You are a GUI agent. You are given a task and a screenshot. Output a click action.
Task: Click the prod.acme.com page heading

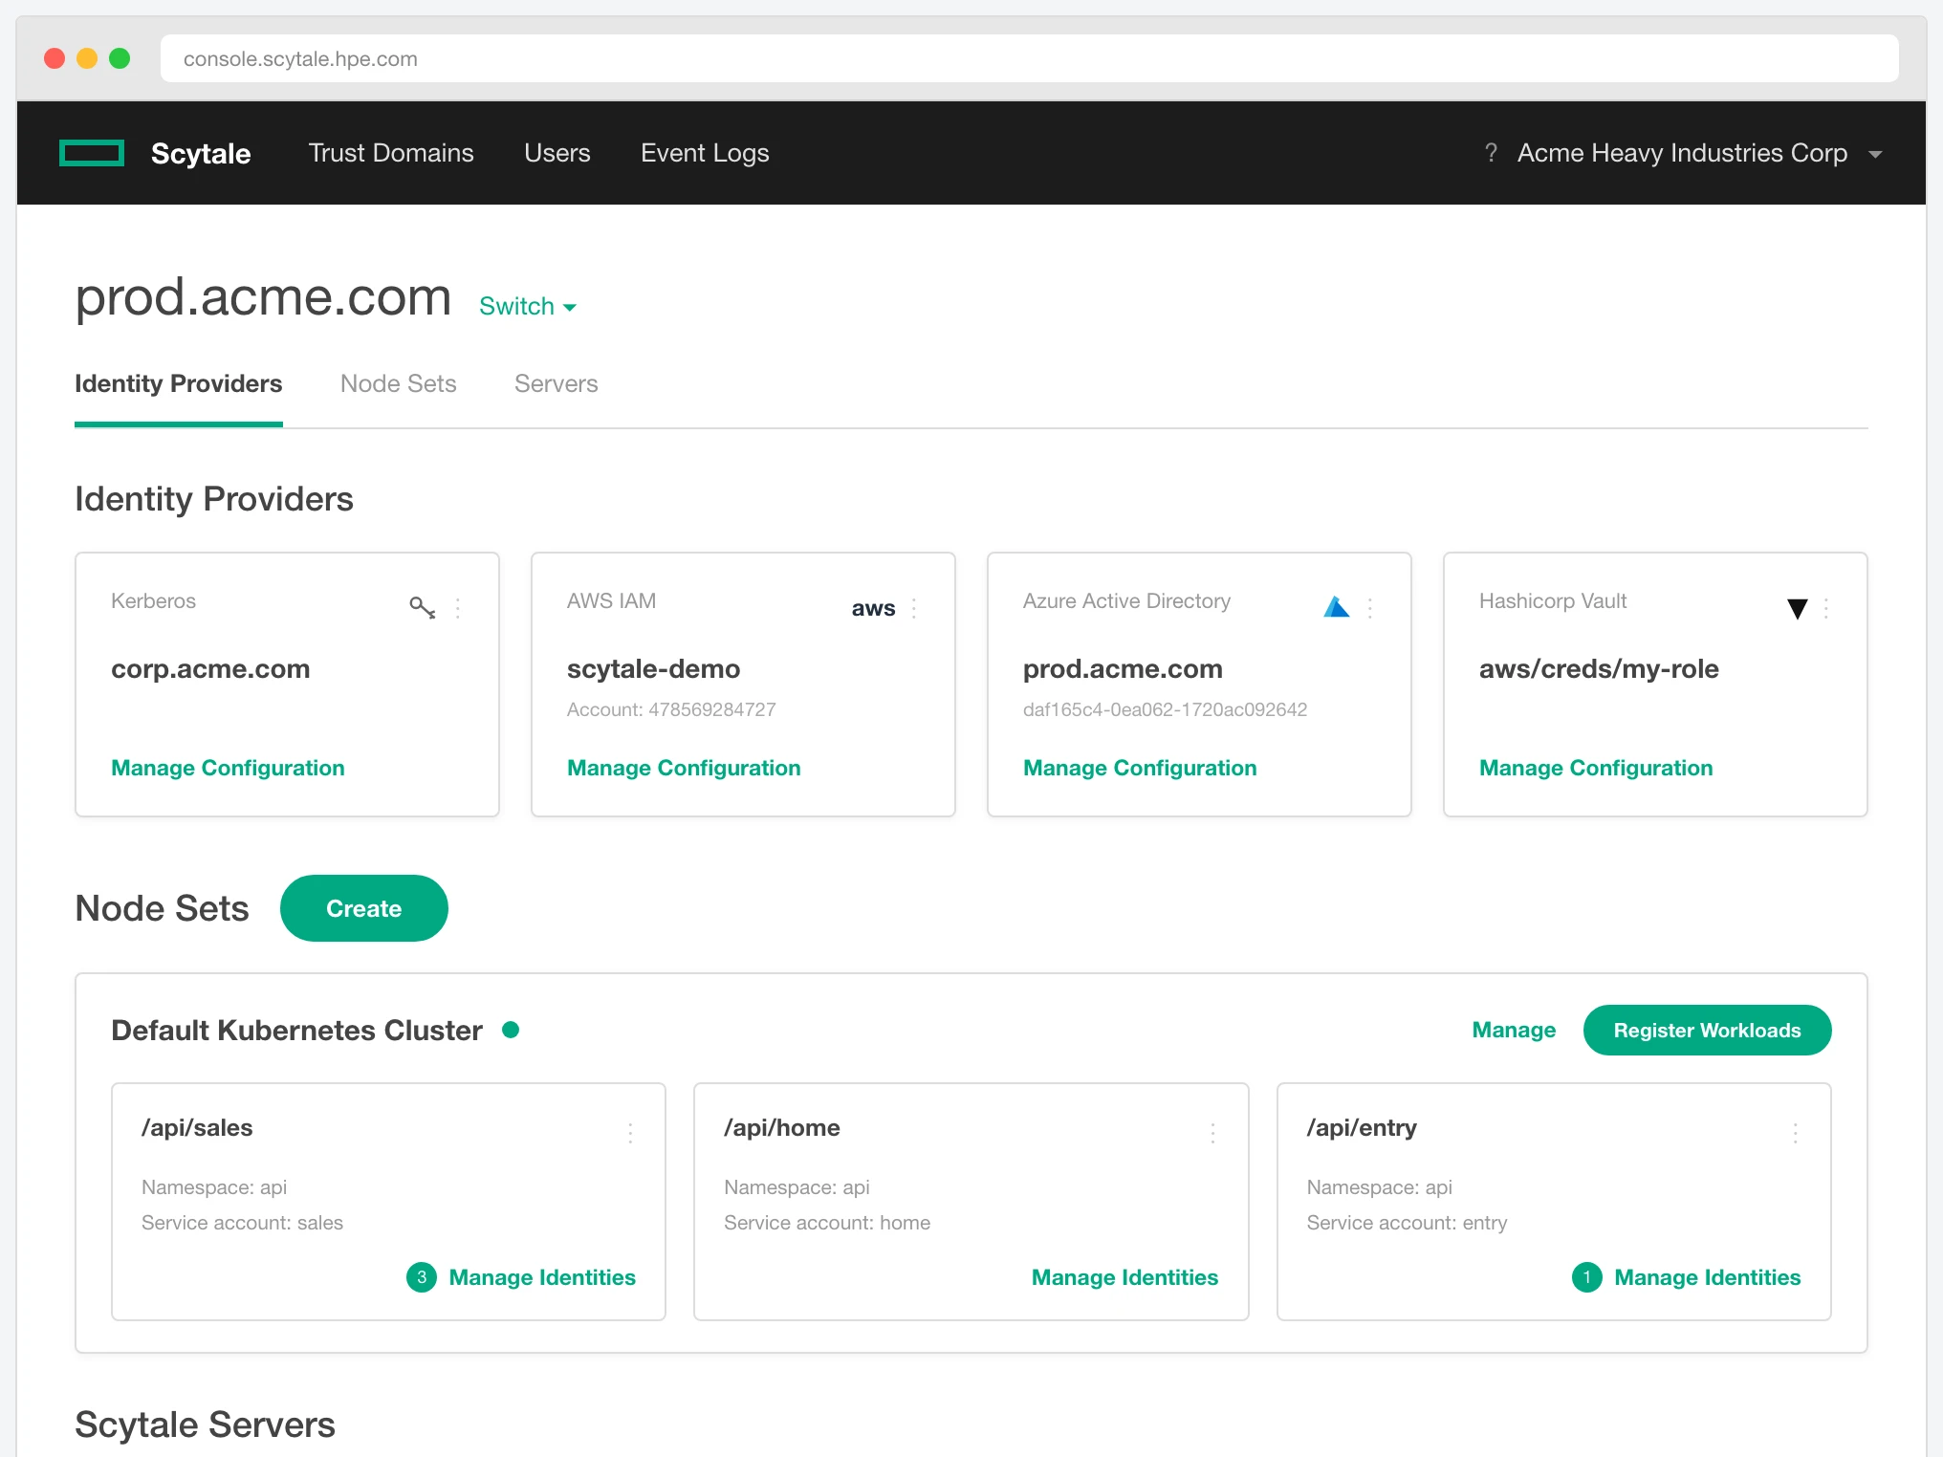[x=263, y=297]
